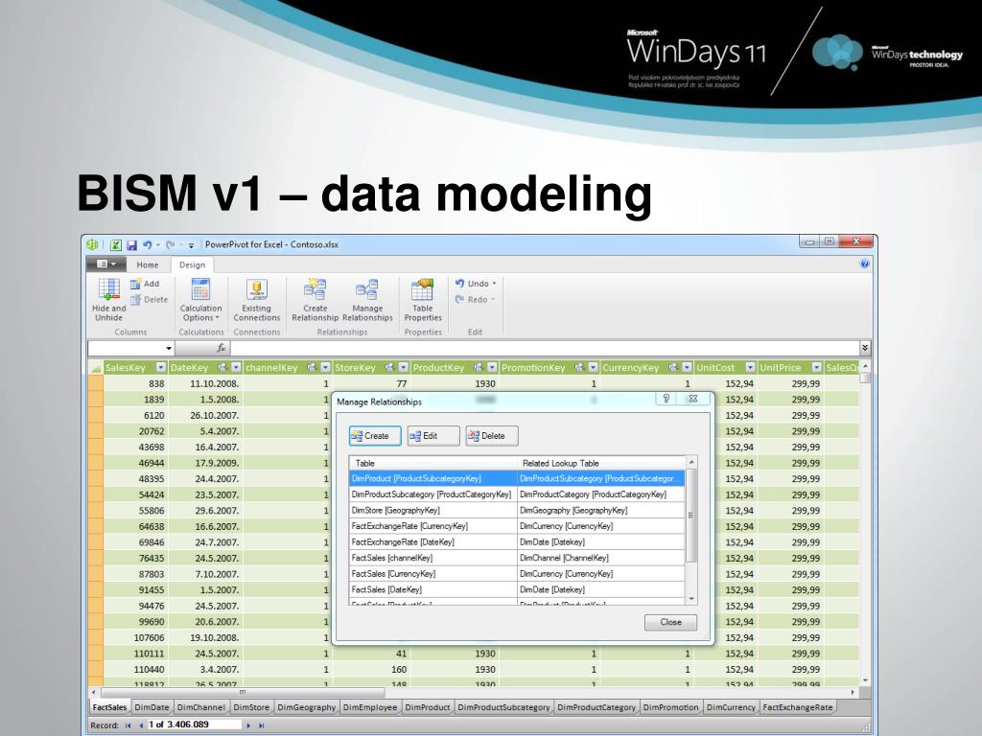Open ProductKey column filter dropdown
Image resolution: width=982 pixels, height=736 pixels.
click(492, 367)
